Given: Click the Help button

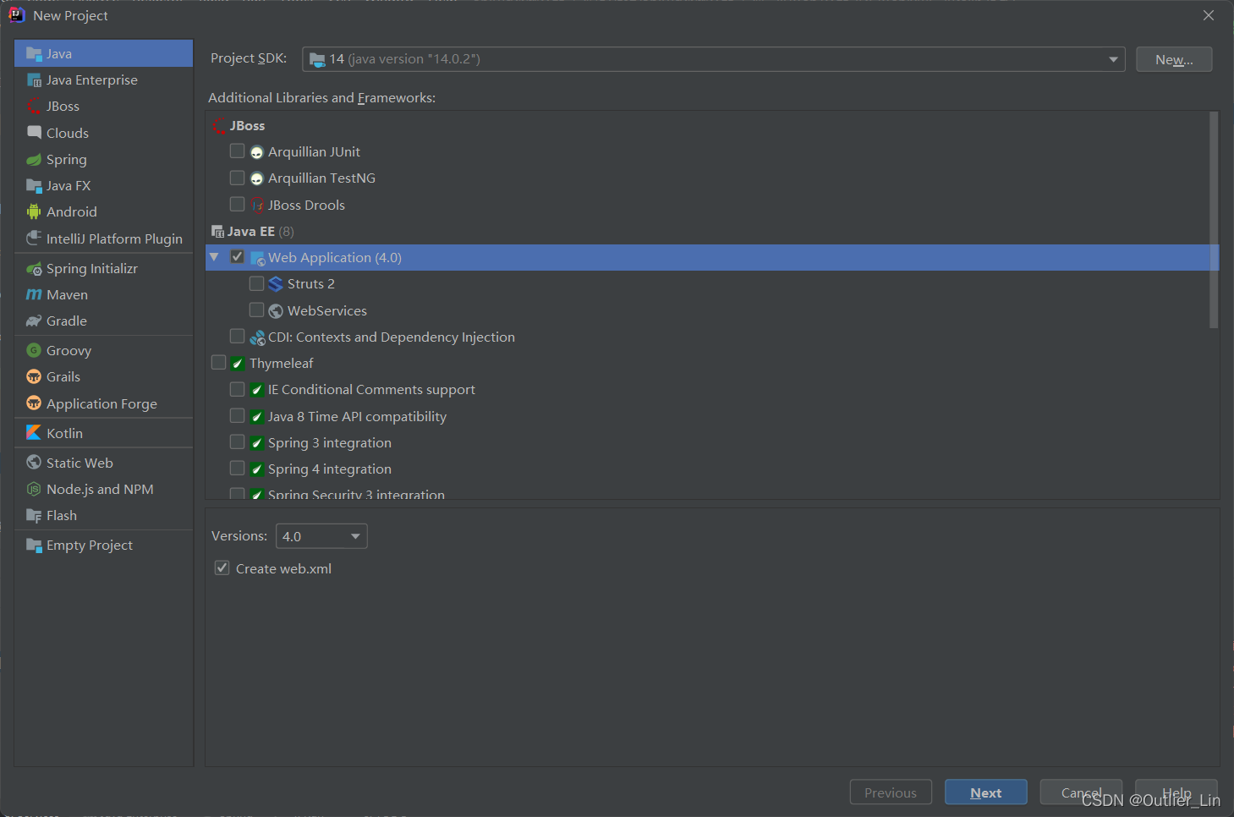Looking at the screenshot, I should (1176, 792).
